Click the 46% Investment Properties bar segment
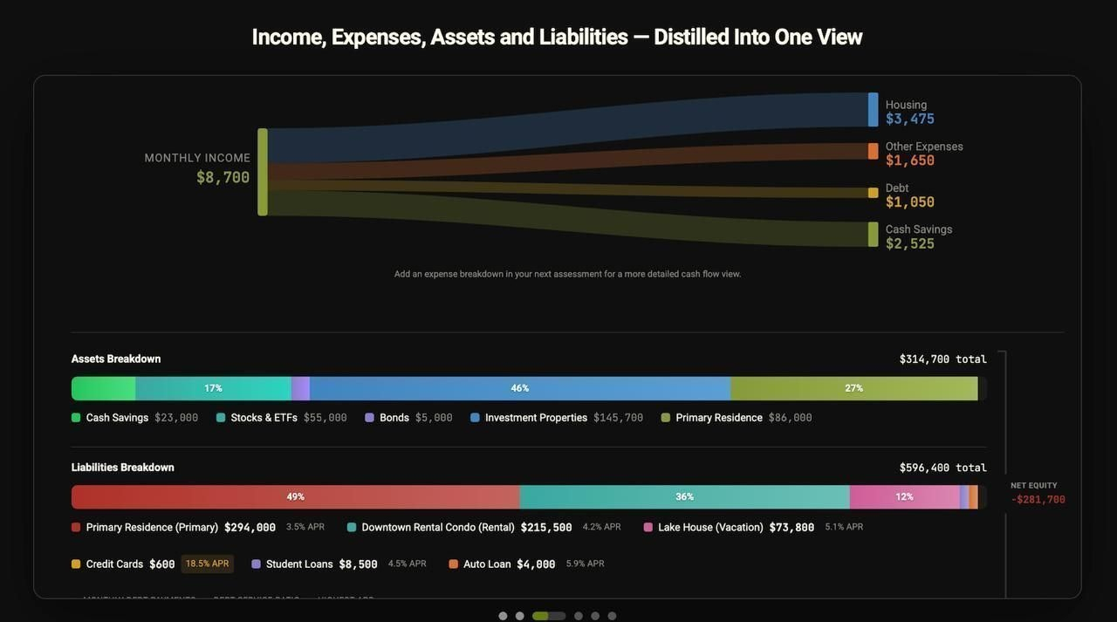 [519, 388]
